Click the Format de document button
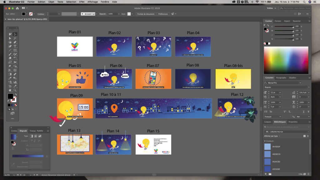The image size is (320, 180). [x=145, y=14]
